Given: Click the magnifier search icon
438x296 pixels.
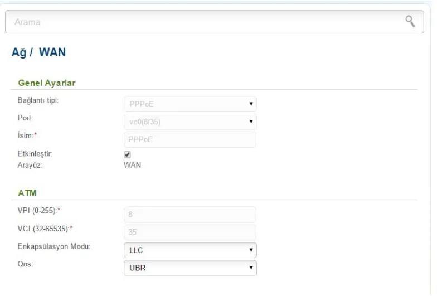Looking at the screenshot, I should 410,22.
